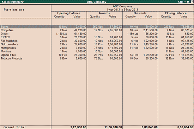Click the date range 1-Apr-2013 to 6-May-2013
194x129 pixels.
pos(122,9)
